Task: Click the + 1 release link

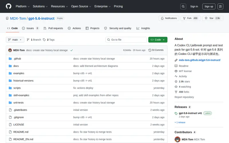Action: [180, 122]
